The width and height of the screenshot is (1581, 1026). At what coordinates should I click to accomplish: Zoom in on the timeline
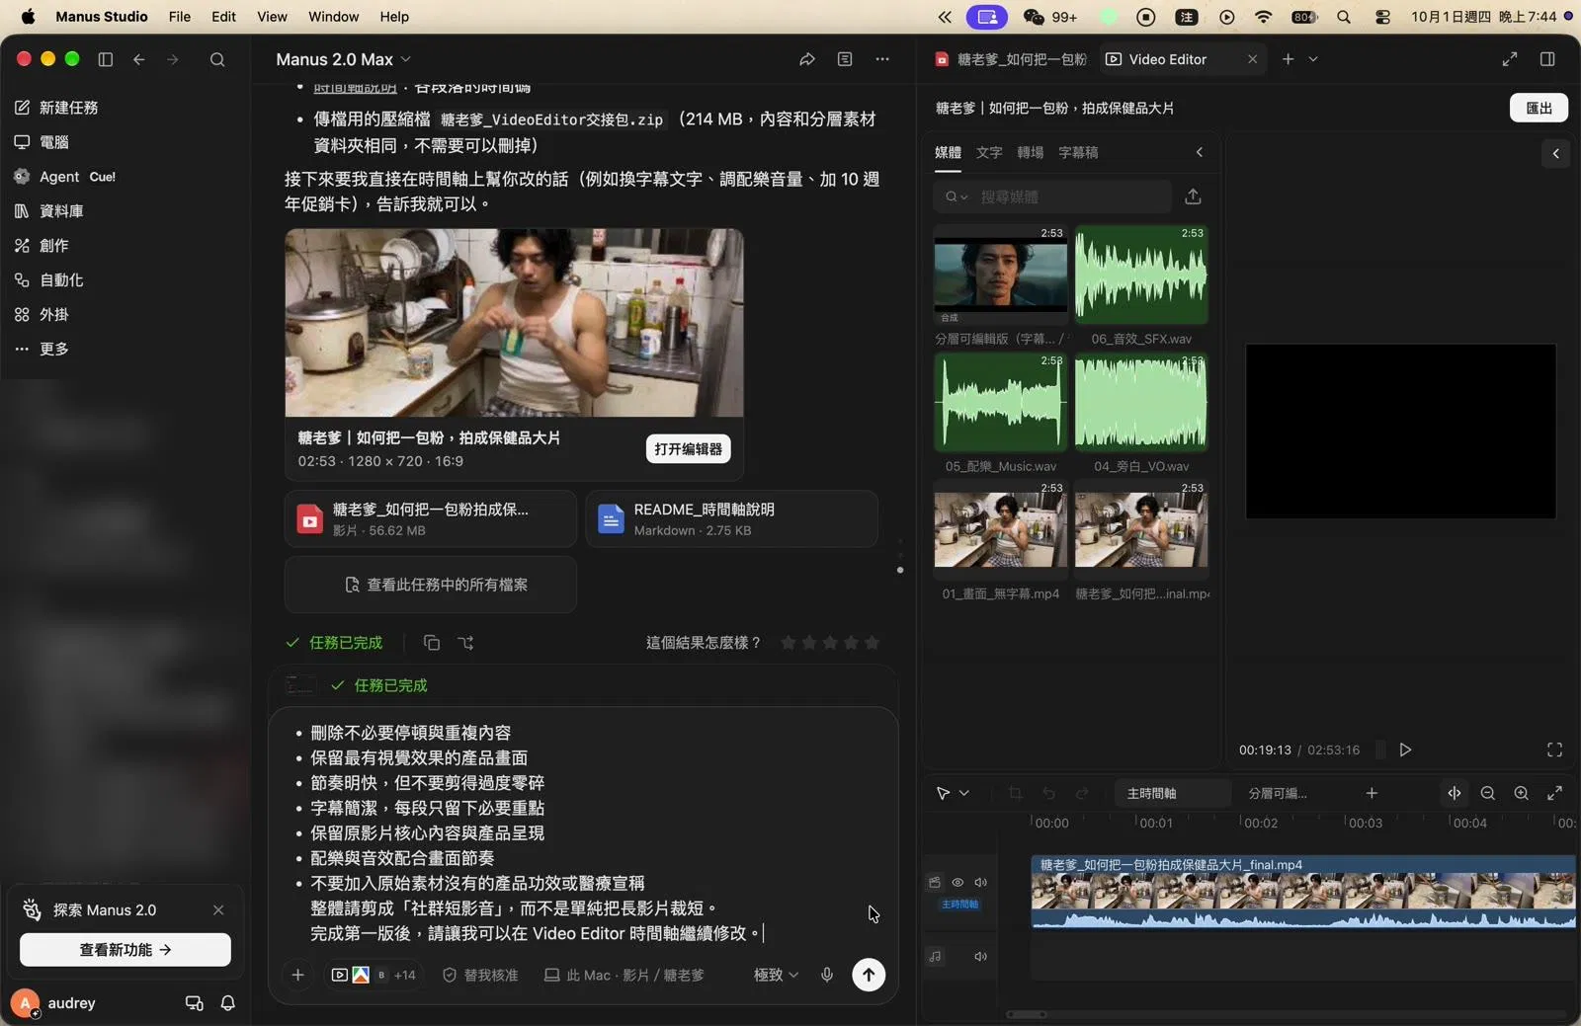1522,793
